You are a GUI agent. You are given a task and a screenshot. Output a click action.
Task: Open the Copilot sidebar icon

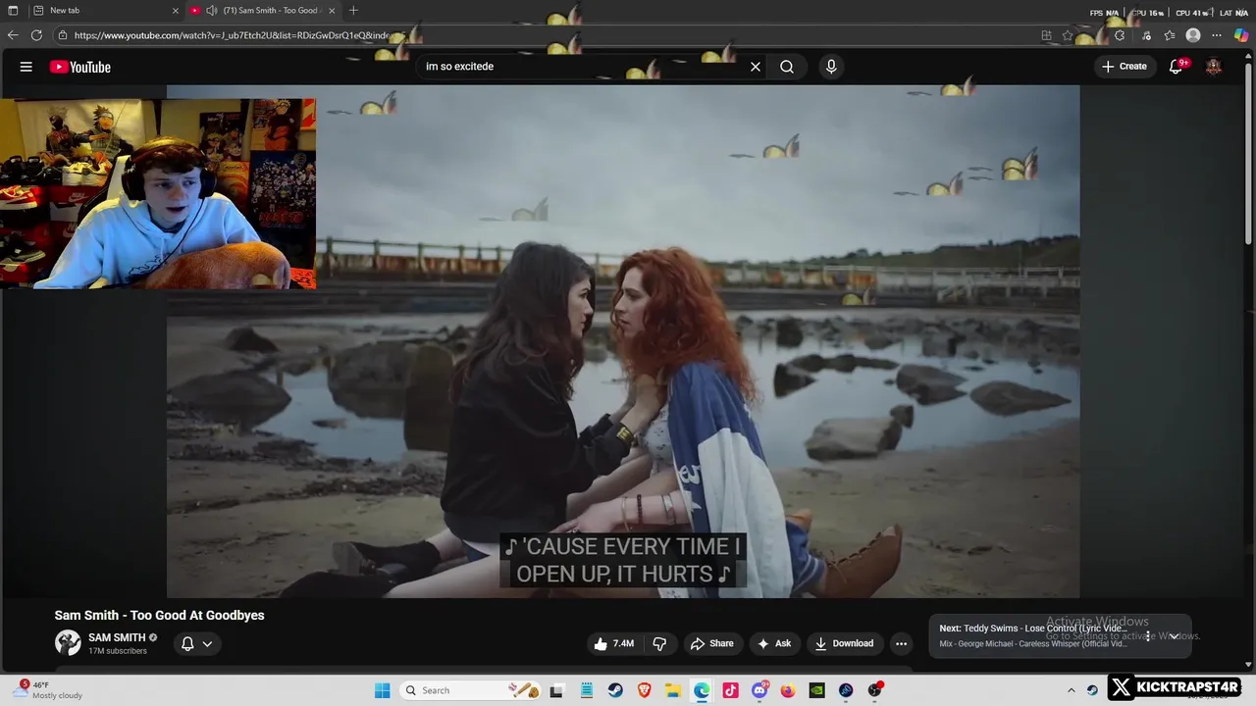[1241, 35]
